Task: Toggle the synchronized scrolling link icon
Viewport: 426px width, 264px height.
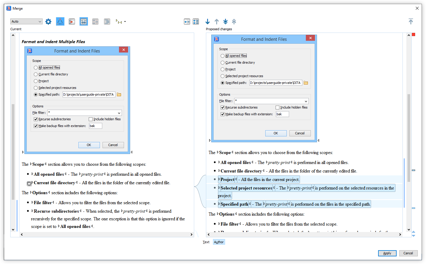Action: (84, 21)
